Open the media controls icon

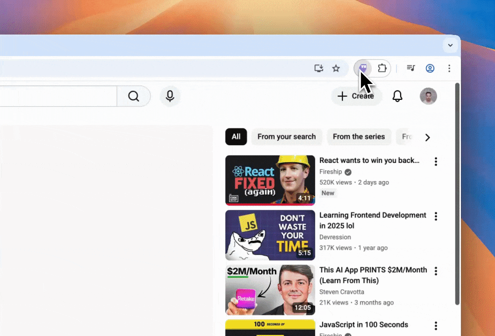point(411,69)
